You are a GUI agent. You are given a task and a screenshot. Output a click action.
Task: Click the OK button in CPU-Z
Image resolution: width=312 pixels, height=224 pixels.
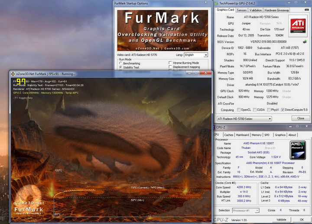(x=302, y=220)
